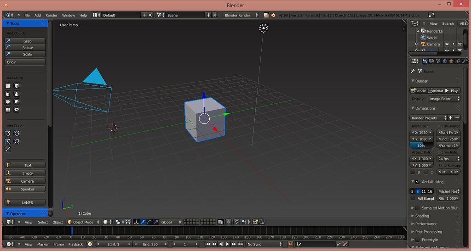Enable the Freestyle checkbox
471x251 pixels.
point(417,240)
